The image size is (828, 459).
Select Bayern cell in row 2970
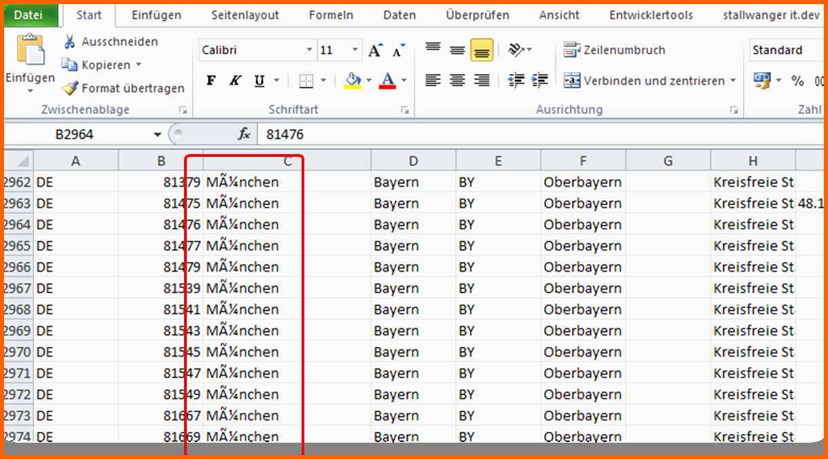coord(414,352)
